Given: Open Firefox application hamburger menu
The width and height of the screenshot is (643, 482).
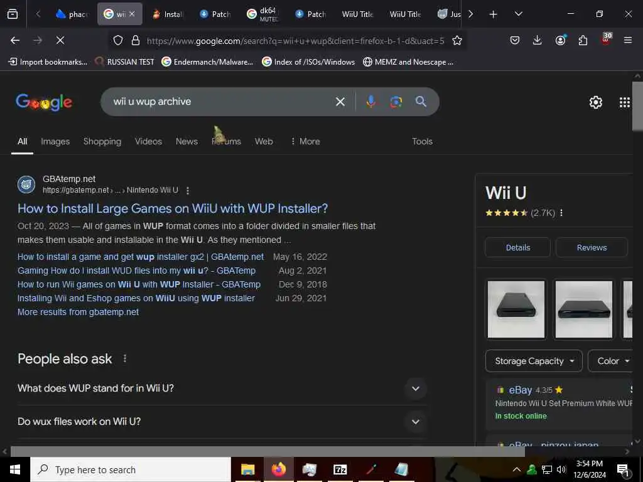Looking at the screenshot, I should (x=627, y=40).
